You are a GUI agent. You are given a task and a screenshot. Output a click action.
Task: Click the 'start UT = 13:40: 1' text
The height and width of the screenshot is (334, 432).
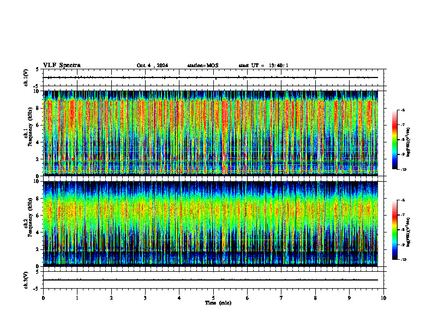pyautogui.click(x=263, y=65)
